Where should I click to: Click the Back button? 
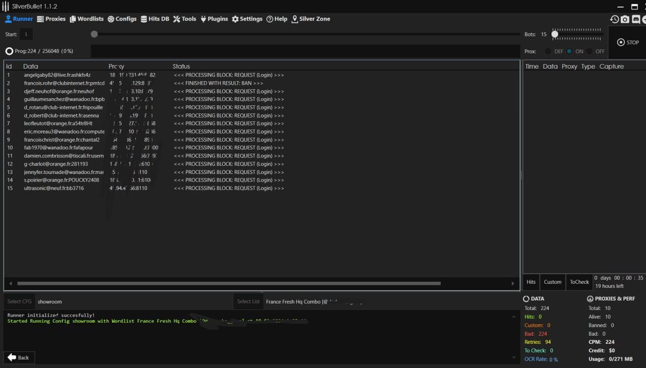point(19,357)
